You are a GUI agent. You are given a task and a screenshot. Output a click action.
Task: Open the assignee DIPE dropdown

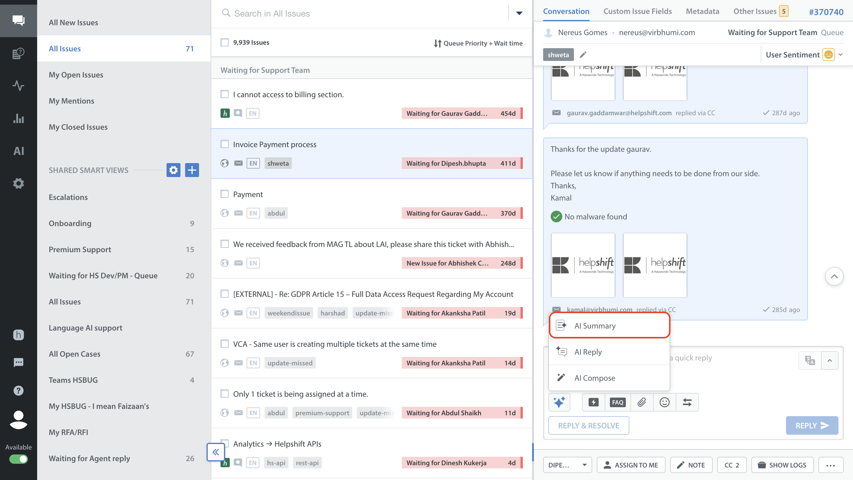[568, 465]
